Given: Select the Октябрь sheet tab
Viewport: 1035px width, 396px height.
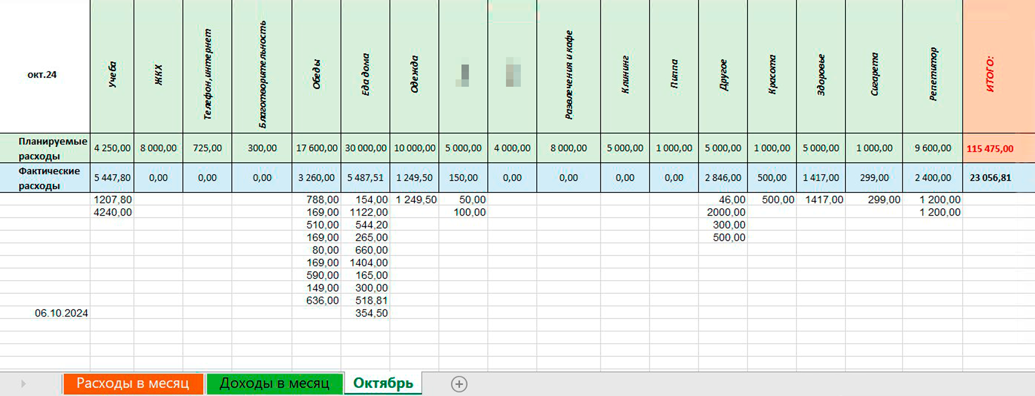Looking at the screenshot, I should [x=383, y=383].
